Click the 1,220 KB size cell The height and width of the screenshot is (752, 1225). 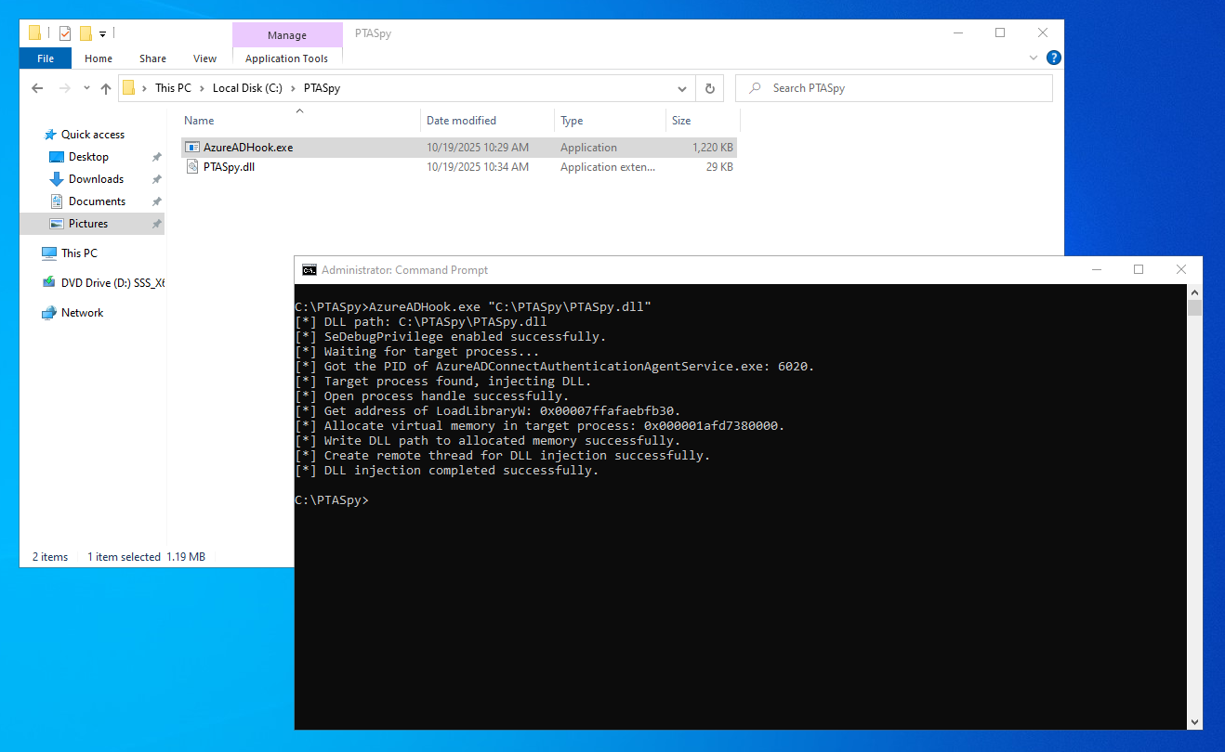point(713,148)
